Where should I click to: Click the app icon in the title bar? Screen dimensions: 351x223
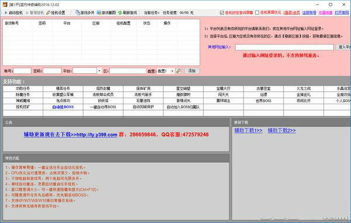click(x=5, y=5)
